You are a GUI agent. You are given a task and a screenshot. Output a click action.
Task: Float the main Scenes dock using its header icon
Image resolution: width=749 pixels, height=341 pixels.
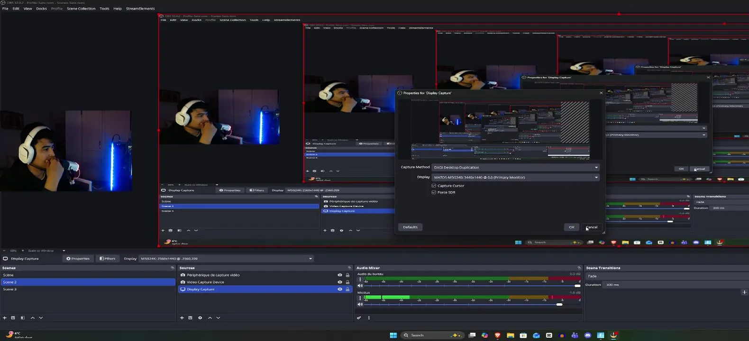pos(173,268)
